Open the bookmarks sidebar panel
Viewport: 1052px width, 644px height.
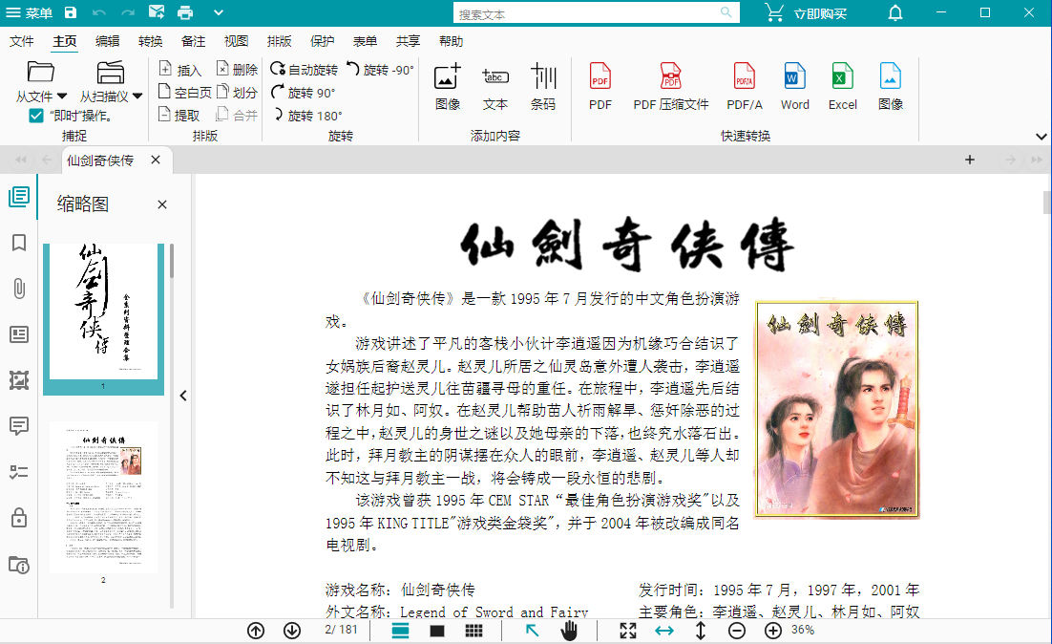click(19, 243)
